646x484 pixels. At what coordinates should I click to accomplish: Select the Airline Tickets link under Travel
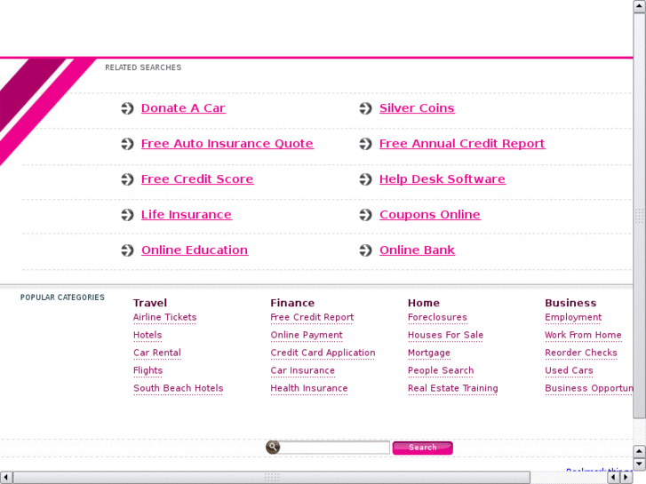164,318
